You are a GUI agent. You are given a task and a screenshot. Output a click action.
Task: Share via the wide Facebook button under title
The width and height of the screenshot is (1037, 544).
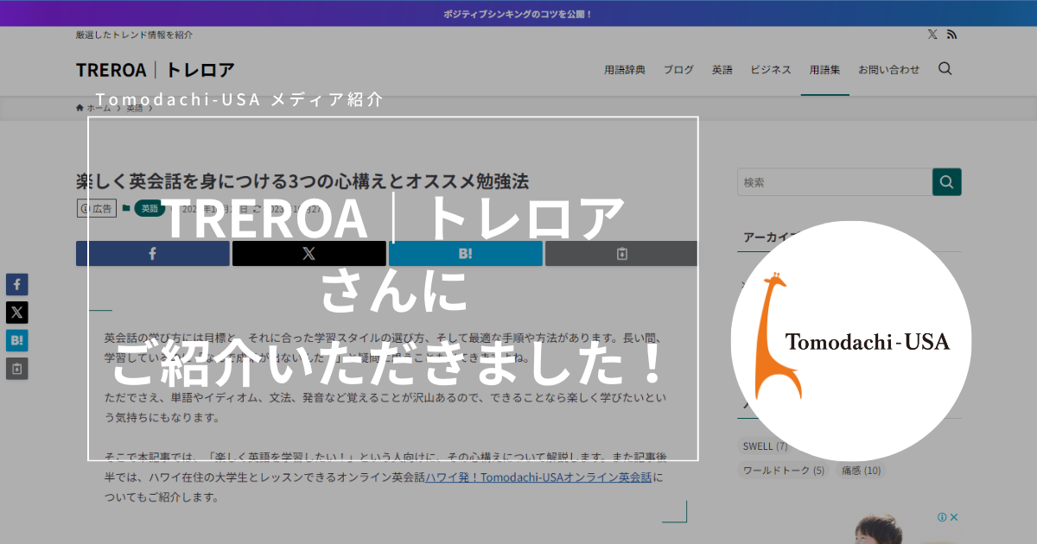pos(153,253)
